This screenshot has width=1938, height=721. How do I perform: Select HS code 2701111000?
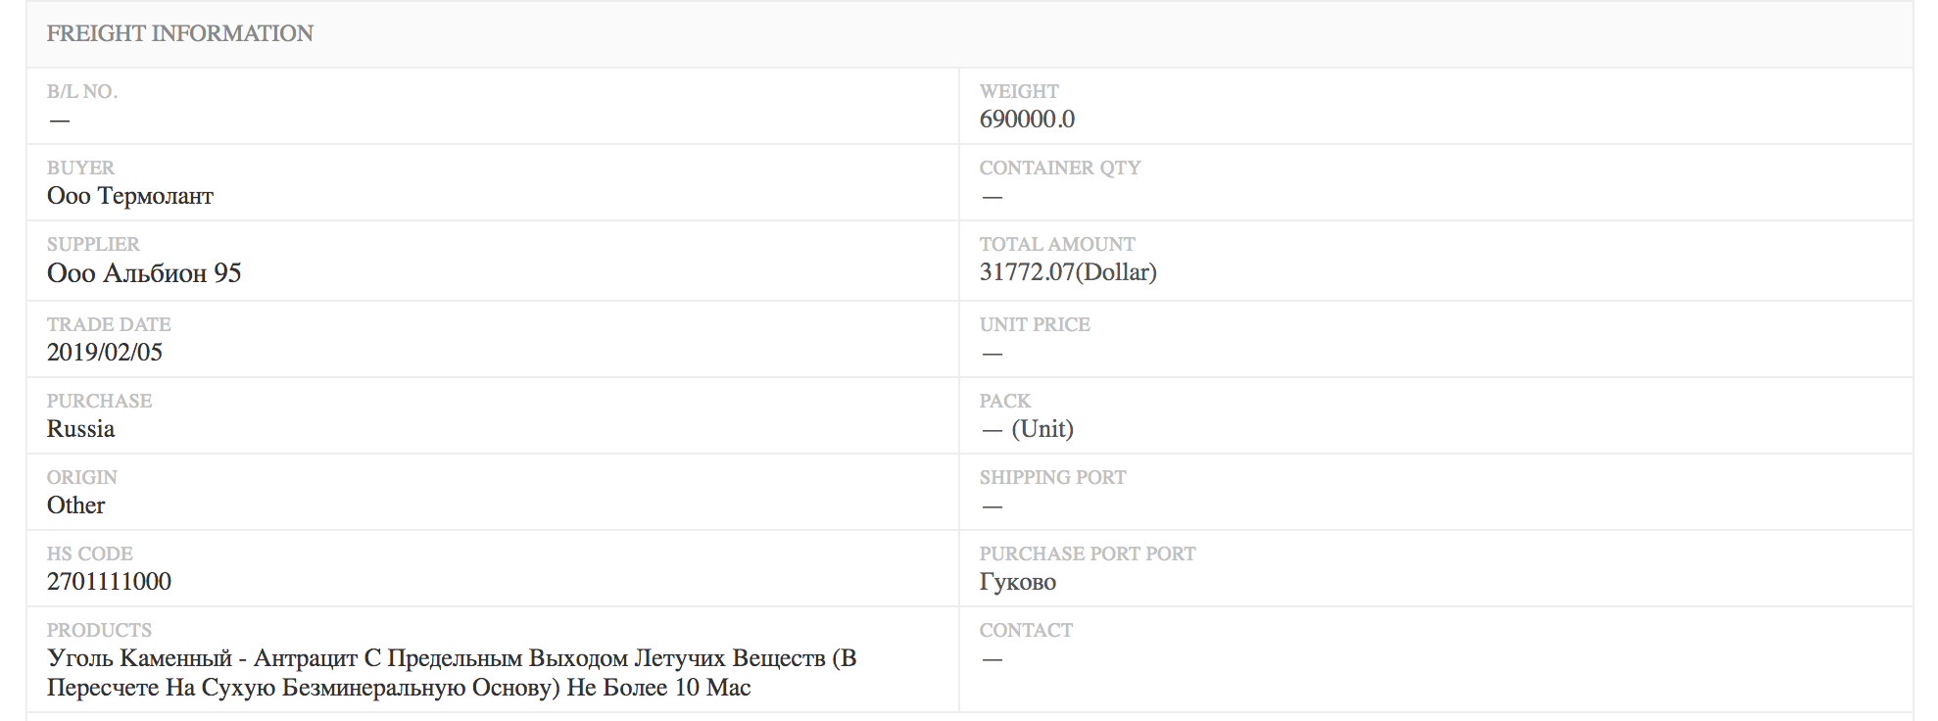pyautogui.click(x=109, y=582)
